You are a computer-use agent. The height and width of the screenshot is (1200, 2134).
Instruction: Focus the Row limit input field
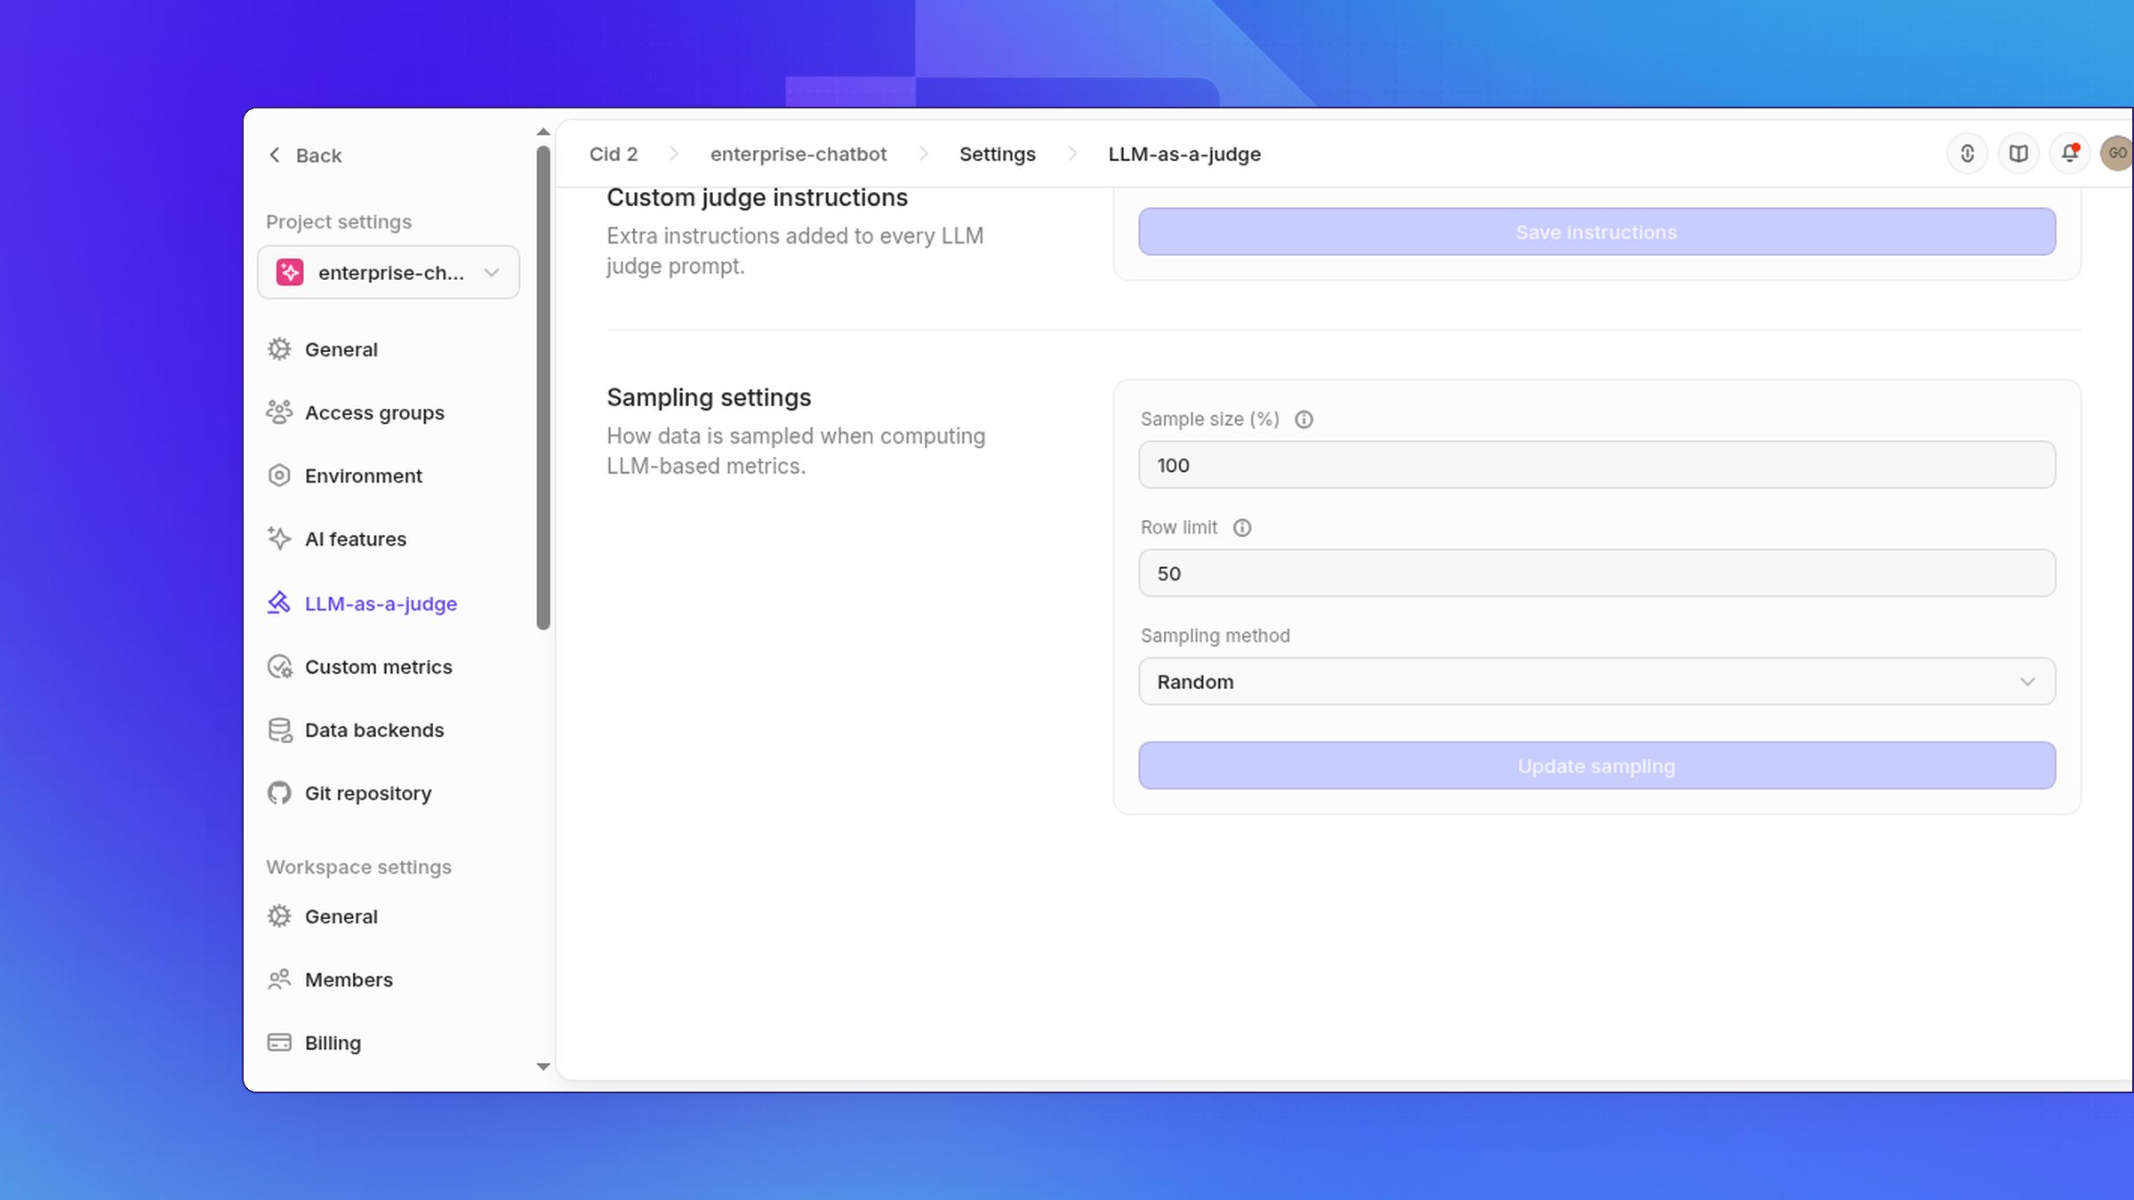pyautogui.click(x=1597, y=573)
